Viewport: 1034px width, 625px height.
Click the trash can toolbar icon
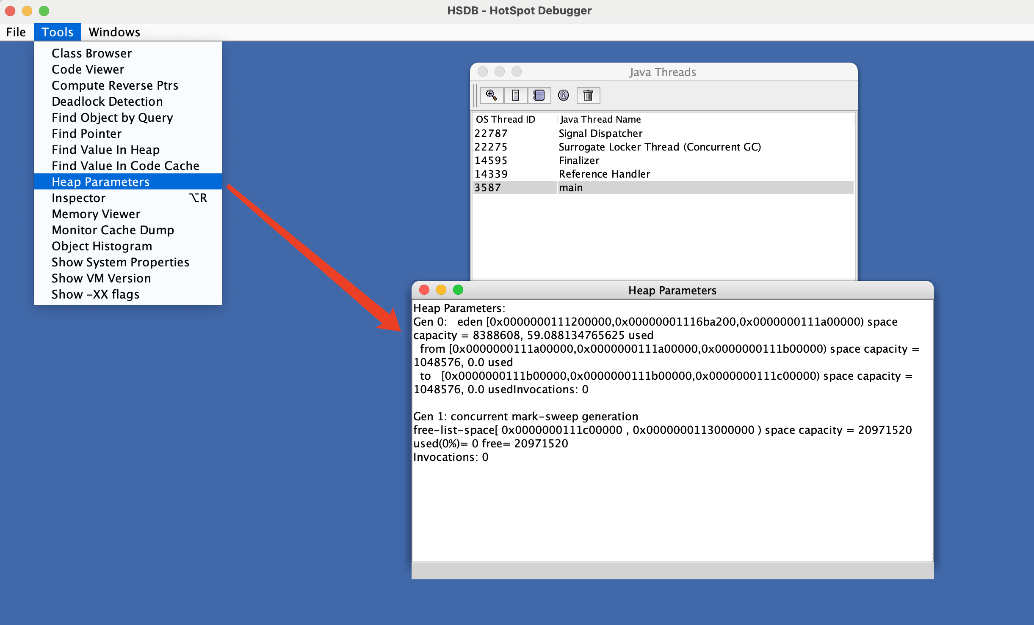(588, 95)
